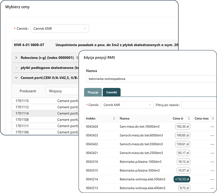Image resolution: width=217 pixels, height=193 pixels.
Task: Switch to the Pozycje tab
Action: 93,92
